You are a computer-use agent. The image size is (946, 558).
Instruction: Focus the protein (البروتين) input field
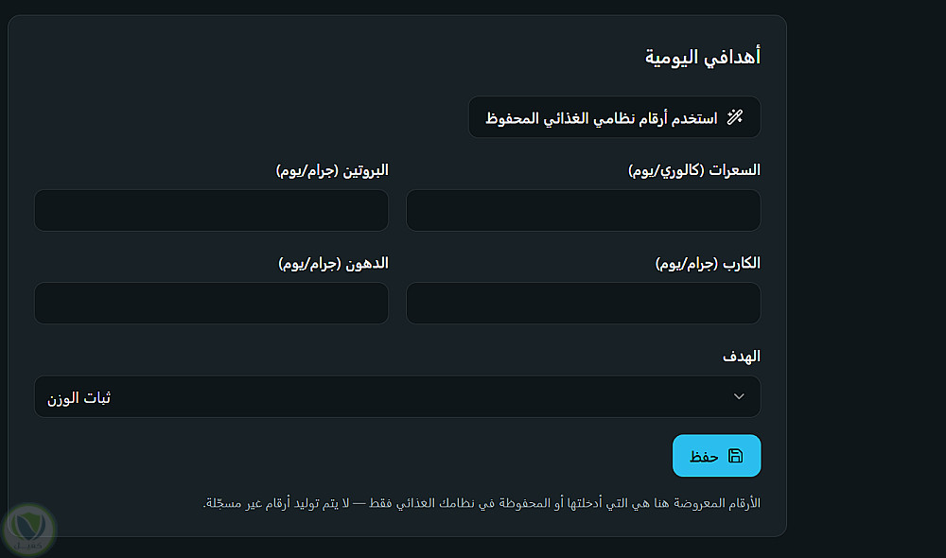211,211
